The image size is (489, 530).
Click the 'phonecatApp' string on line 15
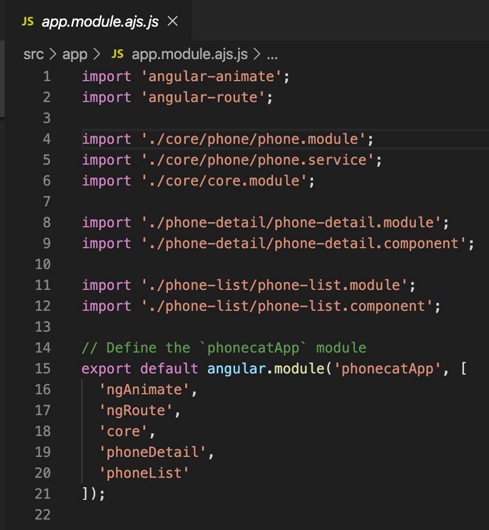387,368
